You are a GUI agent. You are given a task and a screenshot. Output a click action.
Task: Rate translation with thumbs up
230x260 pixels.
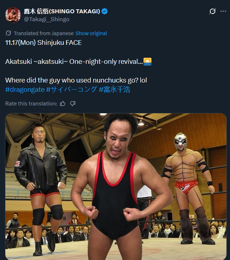[x=62, y=104]
